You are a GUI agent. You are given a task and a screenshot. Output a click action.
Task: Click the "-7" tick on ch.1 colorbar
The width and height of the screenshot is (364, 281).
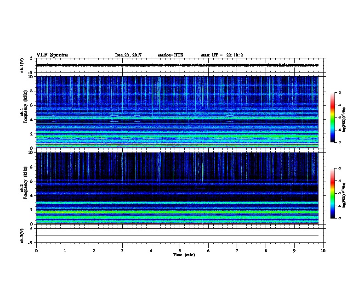pos(339,142)
